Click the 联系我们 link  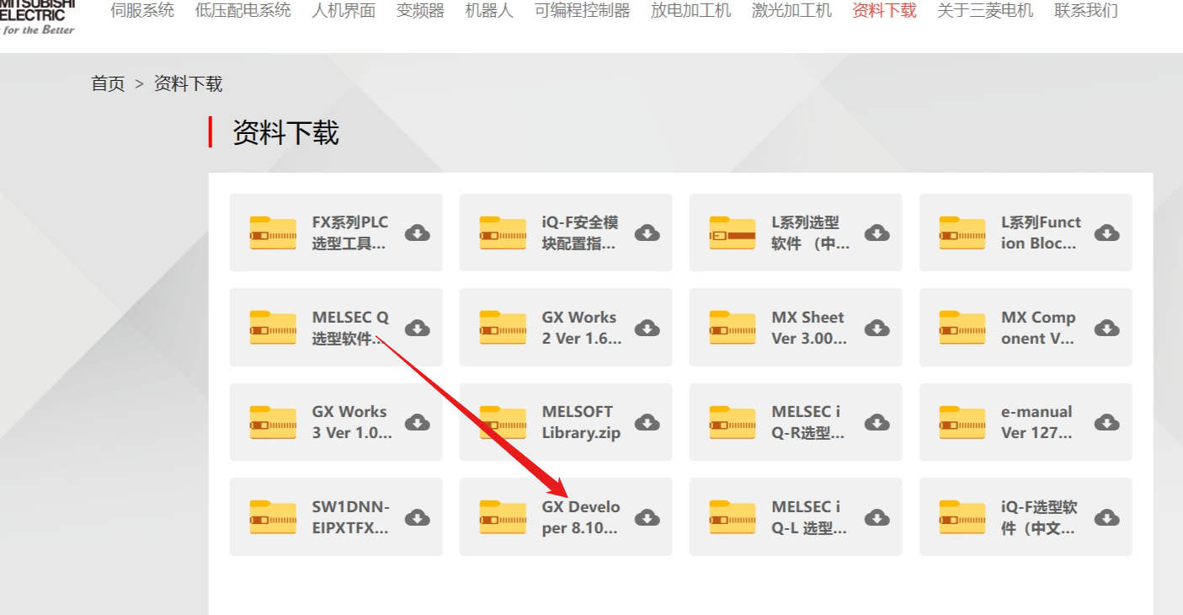(x=1086, y=11)
